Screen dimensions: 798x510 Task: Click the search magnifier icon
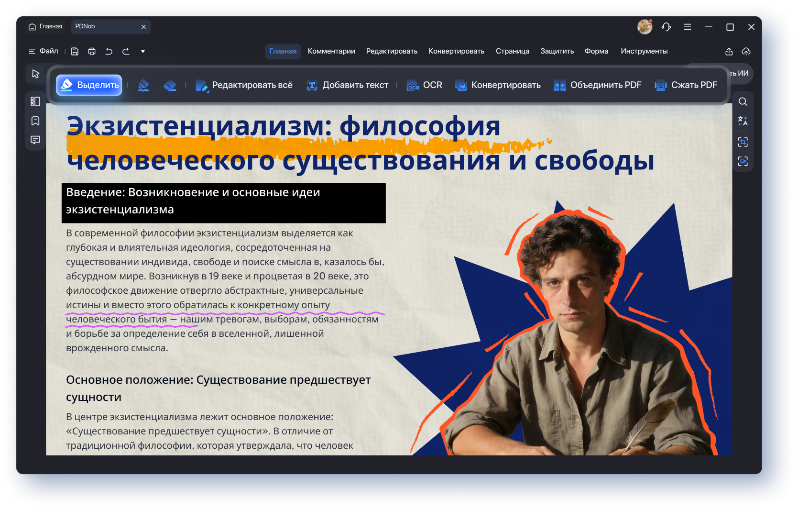pyautogui.click(x=743, y=102)
